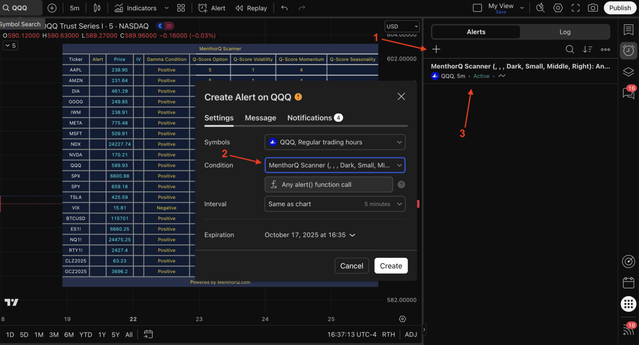Toggle RTH regular trading hours
The width and height of the screenshot is (639, 345).
[x=389, y=334]
